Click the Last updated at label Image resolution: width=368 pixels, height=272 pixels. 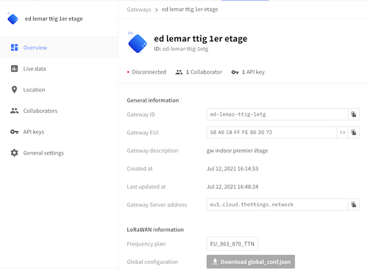coord(146,186)
